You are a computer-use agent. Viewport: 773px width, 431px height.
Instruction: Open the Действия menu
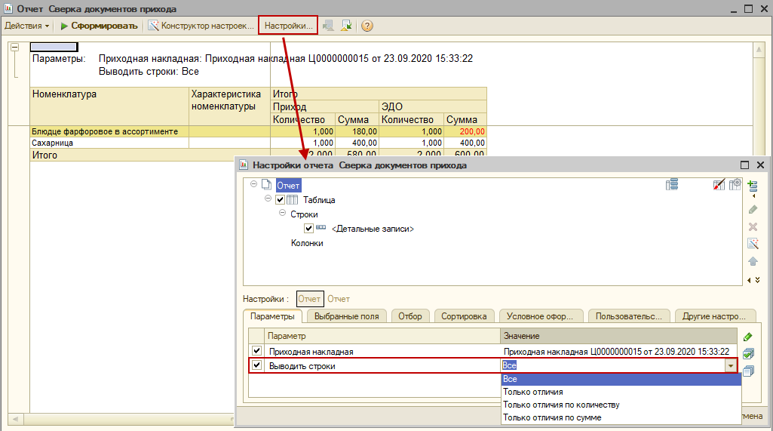click(x=26, y=26)
